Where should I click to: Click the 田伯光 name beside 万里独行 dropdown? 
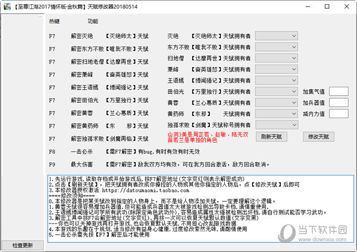176,92
